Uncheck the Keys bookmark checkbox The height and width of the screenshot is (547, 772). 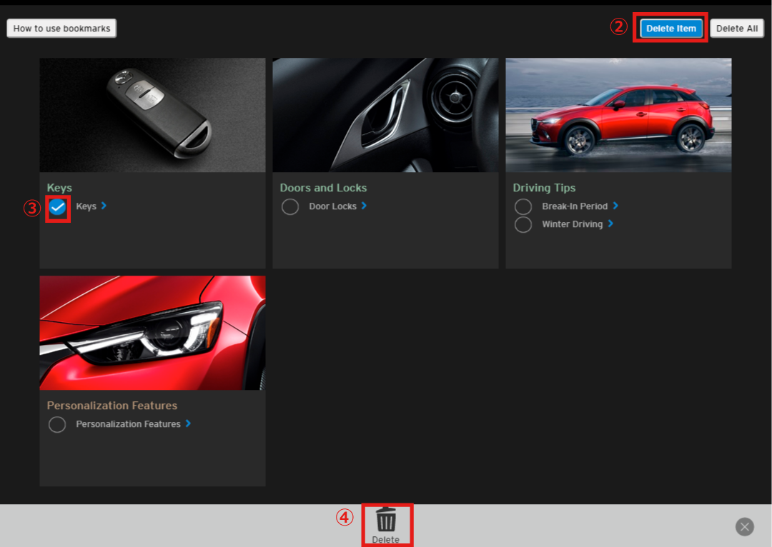point(58,207)
